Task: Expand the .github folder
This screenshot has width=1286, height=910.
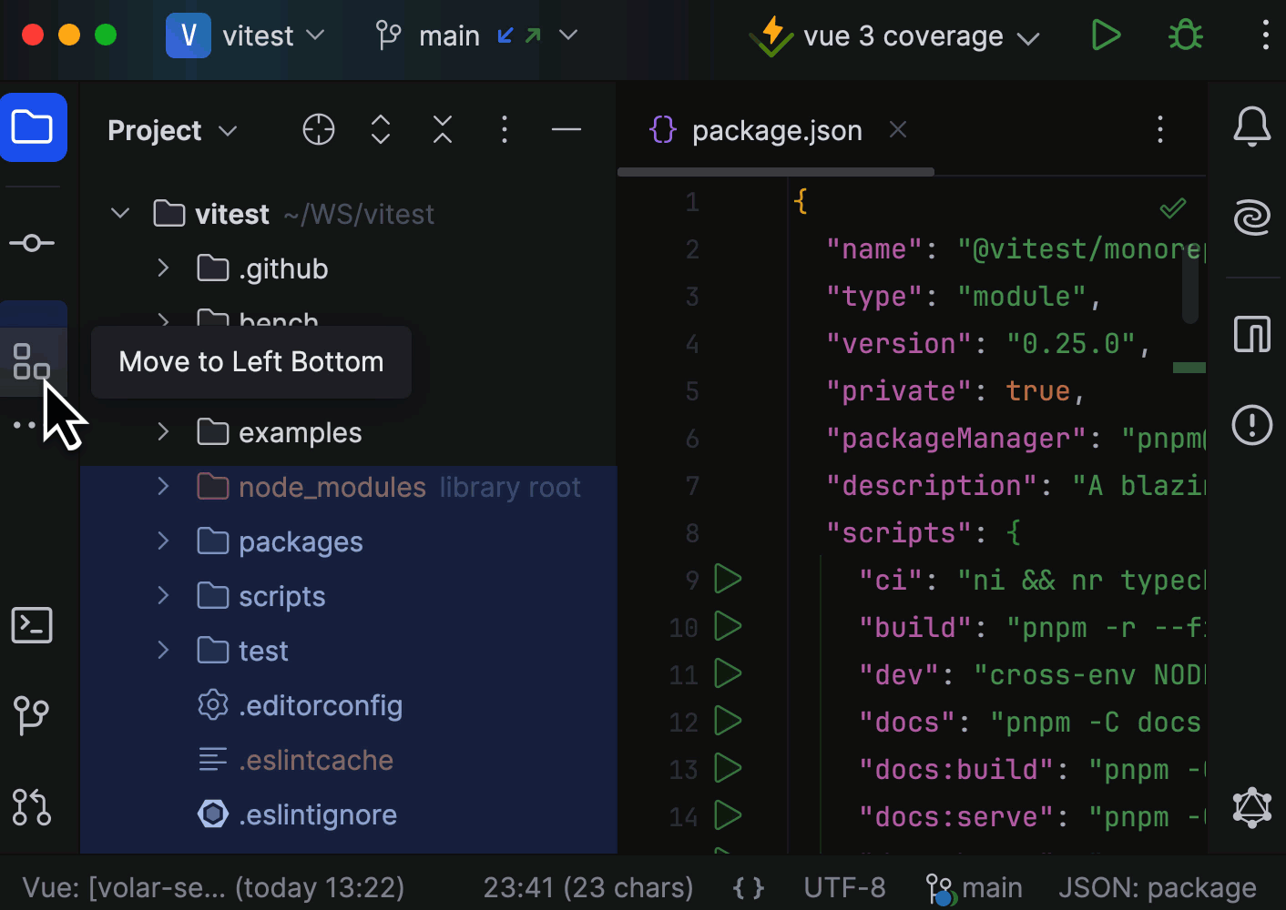Action: tap(164, 268)
